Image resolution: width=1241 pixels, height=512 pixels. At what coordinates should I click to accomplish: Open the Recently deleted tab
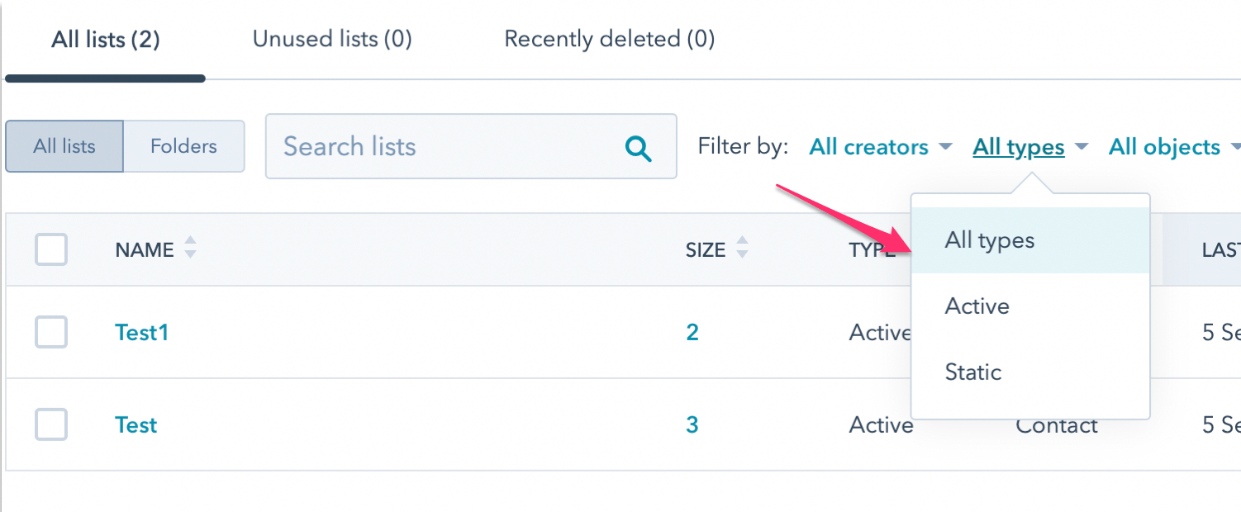coord(609,39)
